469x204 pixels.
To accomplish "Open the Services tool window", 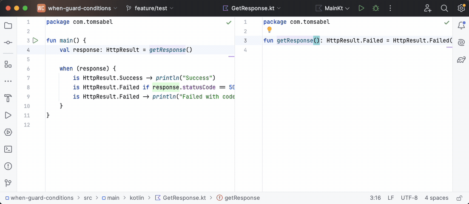I will coord(8,132).
